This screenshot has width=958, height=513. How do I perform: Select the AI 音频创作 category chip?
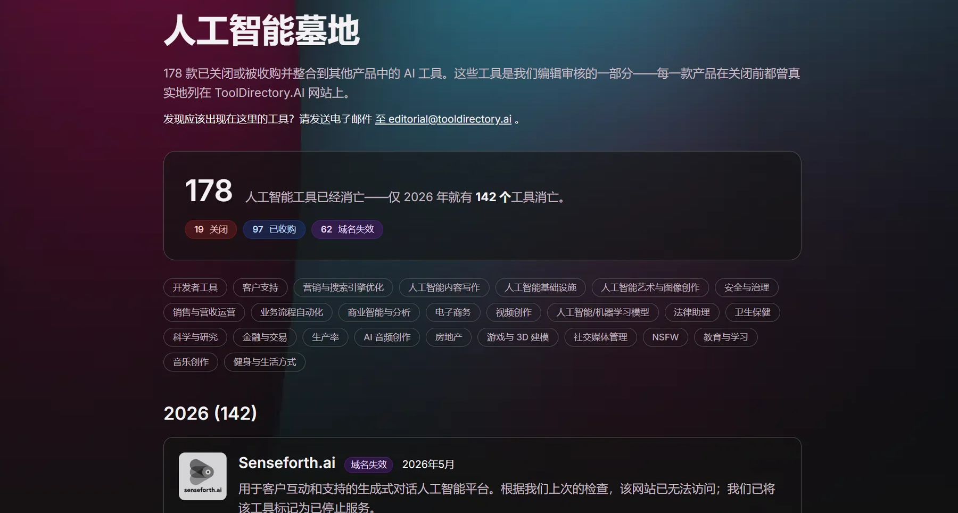tap(387, 337)
